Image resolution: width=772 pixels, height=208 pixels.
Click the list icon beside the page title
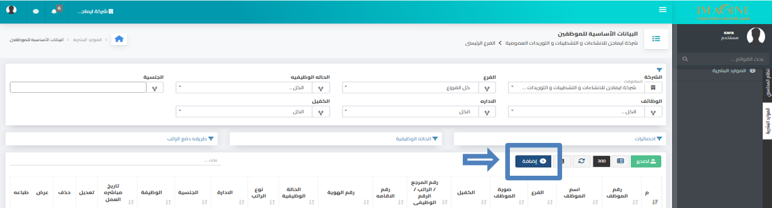click(x=656, y=39)
